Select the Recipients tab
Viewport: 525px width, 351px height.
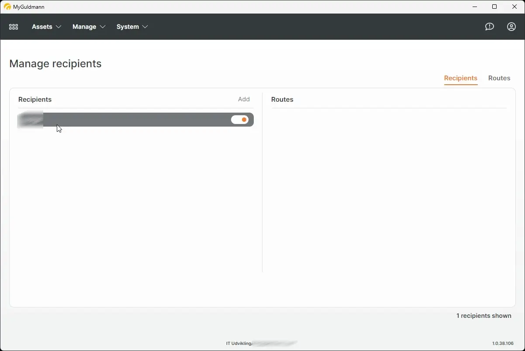[x=461, y=78]
